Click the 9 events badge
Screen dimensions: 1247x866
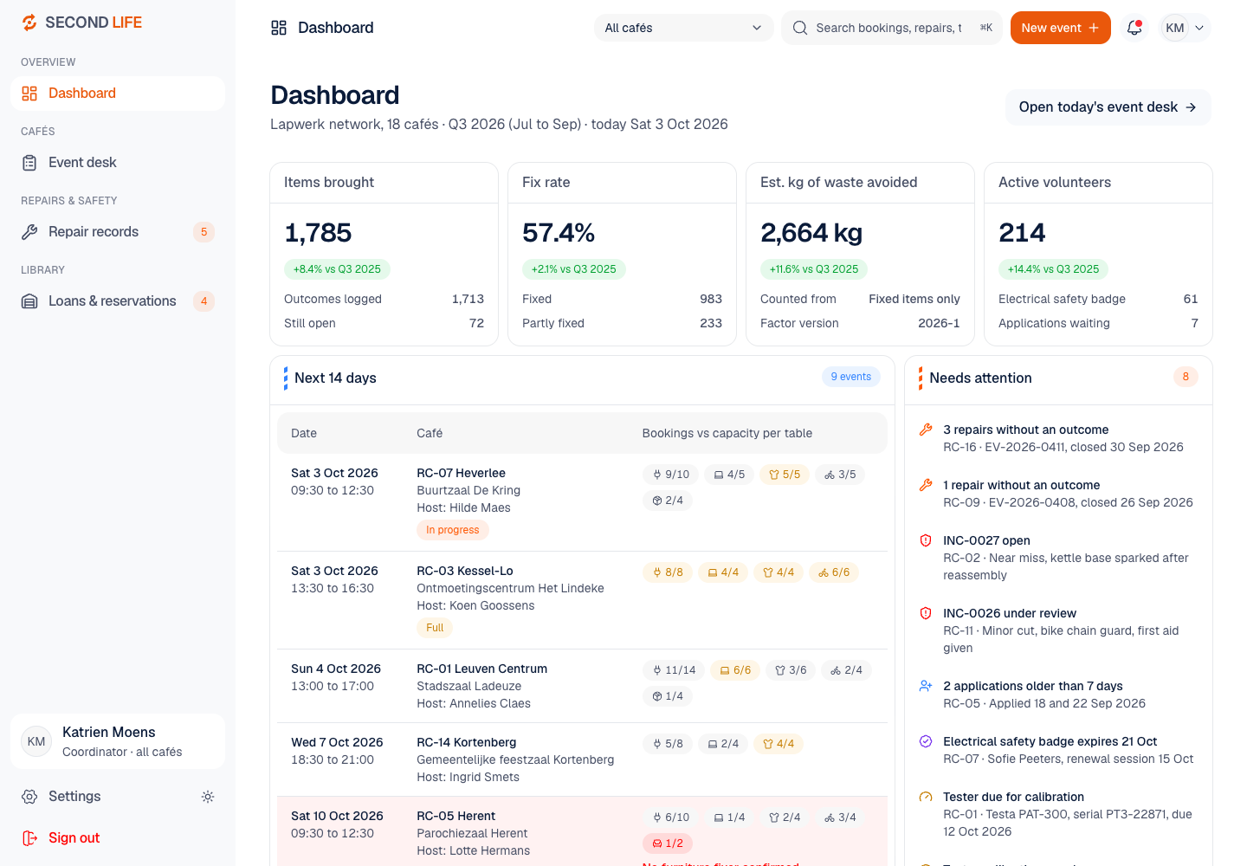click(851, 377)
